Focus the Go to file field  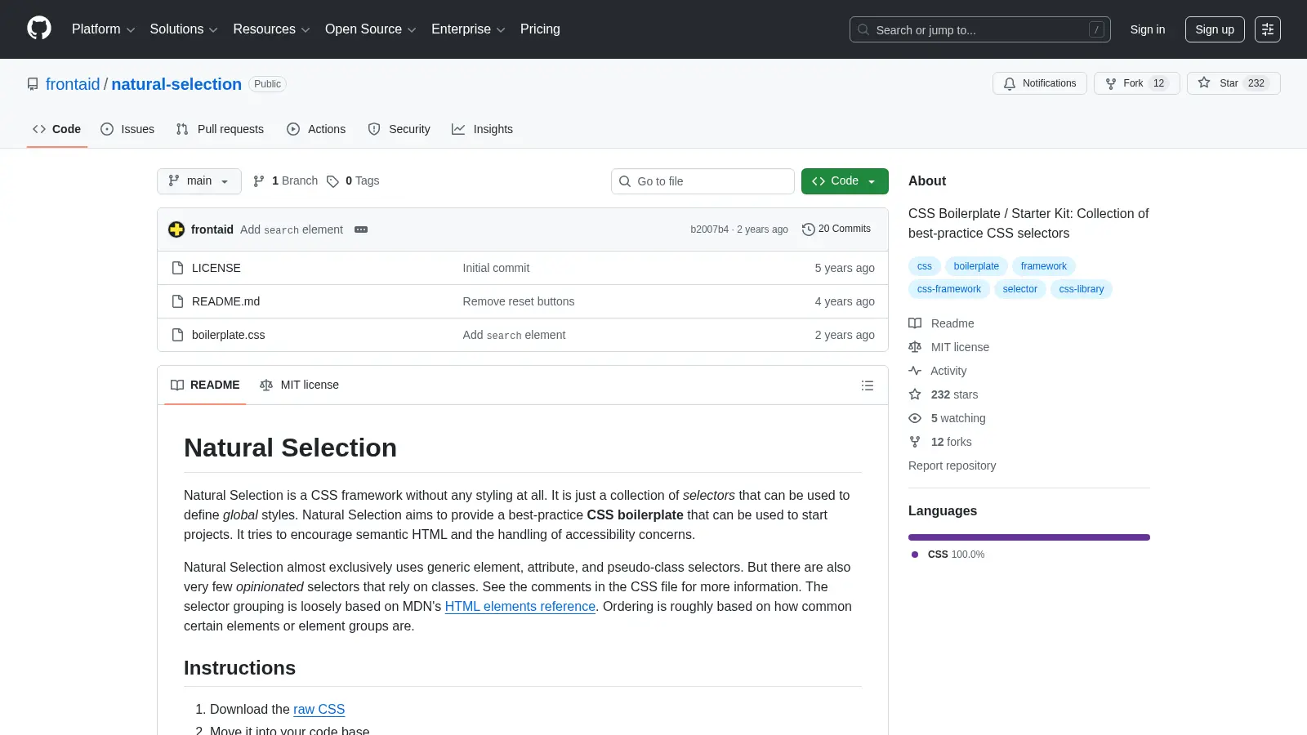click(x=703, y=181)
